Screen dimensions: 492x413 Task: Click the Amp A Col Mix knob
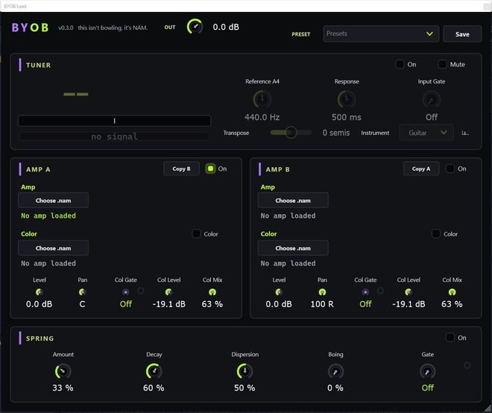click(212, 292)
